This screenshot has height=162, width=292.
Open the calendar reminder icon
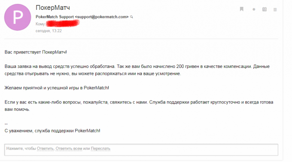pyautogui.click(x=265, y=9)
